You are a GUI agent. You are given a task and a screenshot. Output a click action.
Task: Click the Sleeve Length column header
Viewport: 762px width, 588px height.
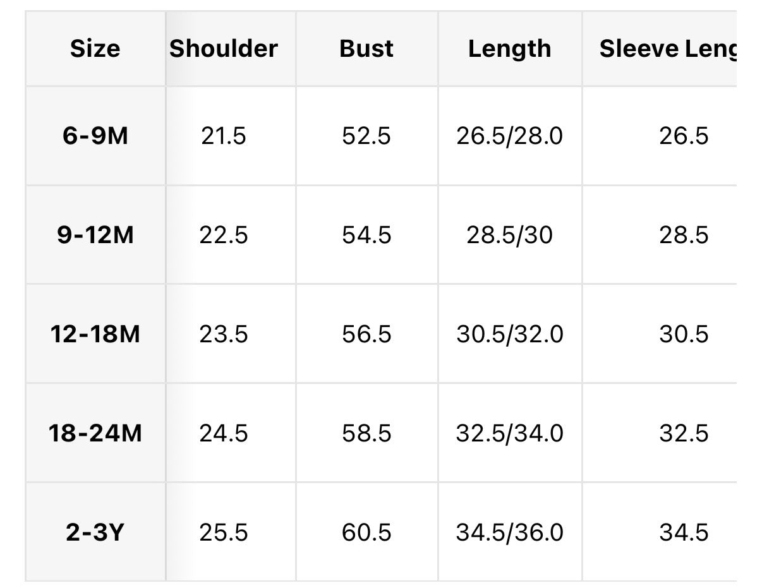point(667,49)
